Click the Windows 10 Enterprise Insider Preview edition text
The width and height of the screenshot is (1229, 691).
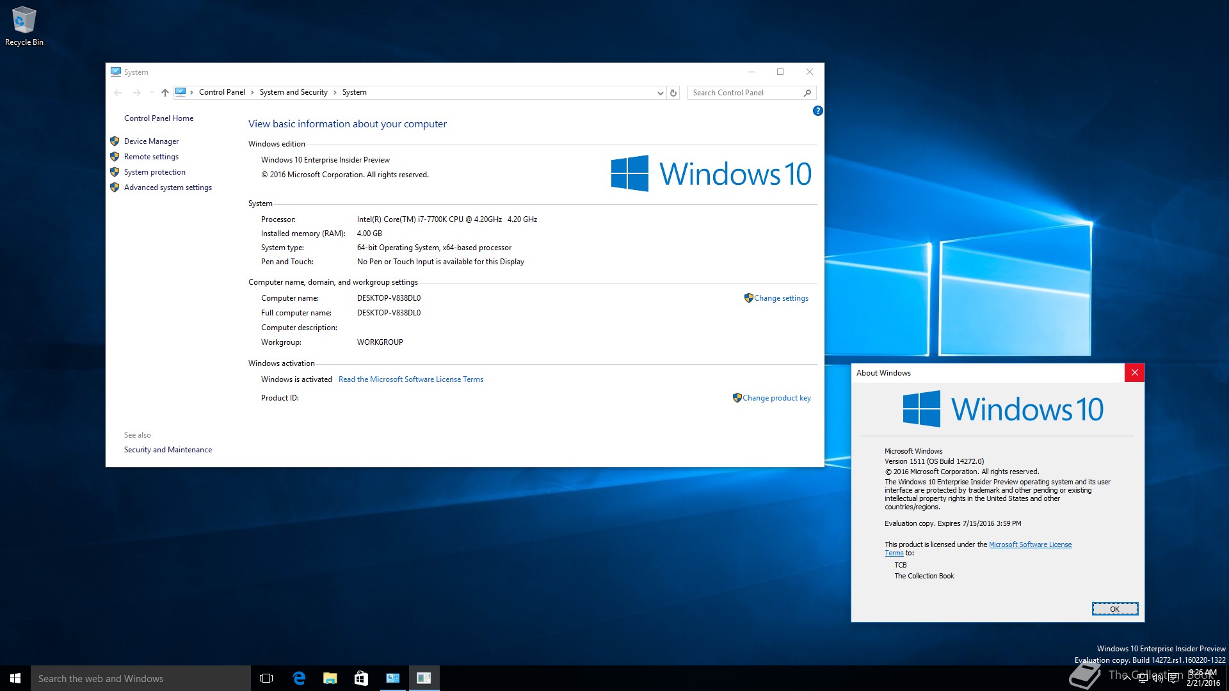(x=325, y=160)
